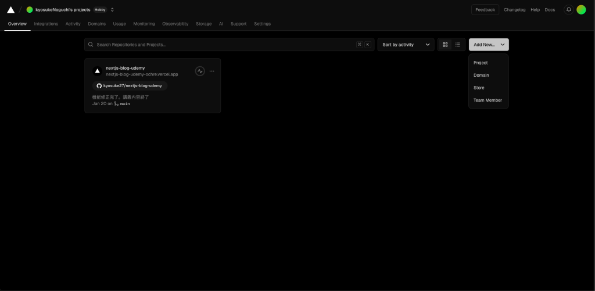Expand the team scope switcher chevrons
Viewport: 595px width, 291px height.
[112, 10]
